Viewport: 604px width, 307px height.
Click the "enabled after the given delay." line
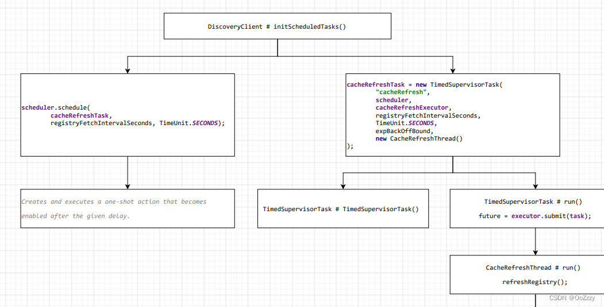(x=75, y=216)
